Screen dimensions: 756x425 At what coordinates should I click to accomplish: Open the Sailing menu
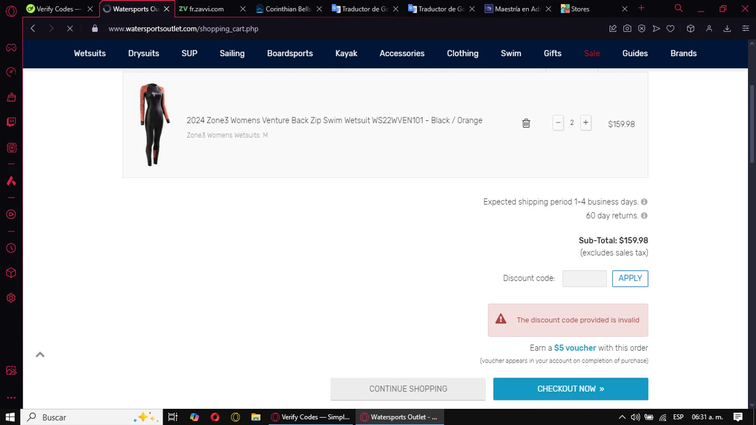click(232, 53)
